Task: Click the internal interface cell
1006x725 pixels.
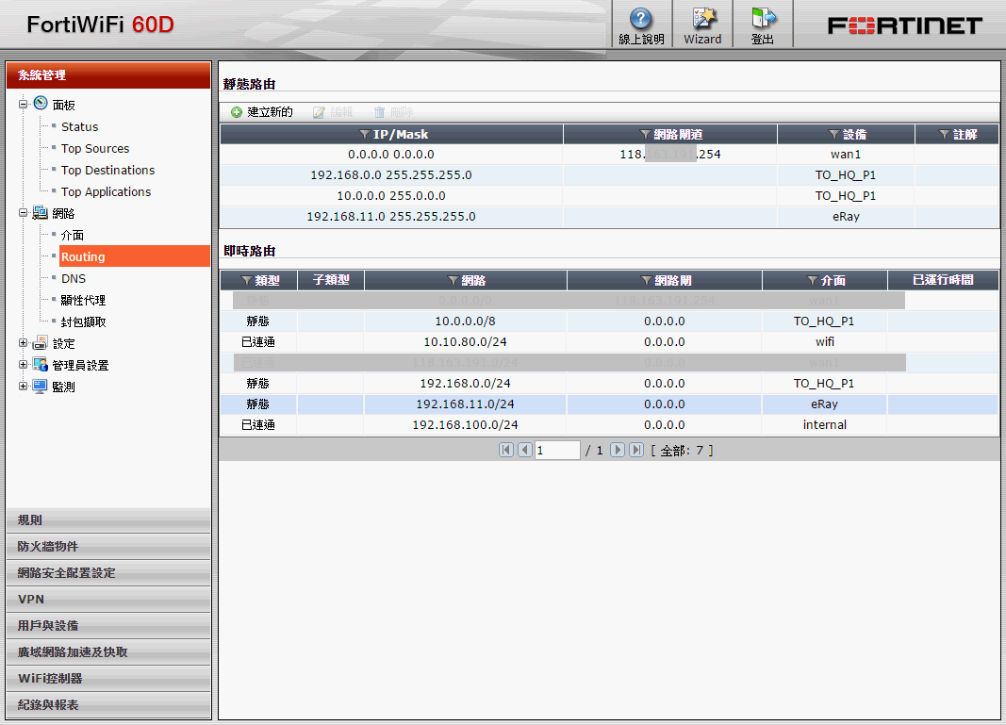Action: [824, 425]
